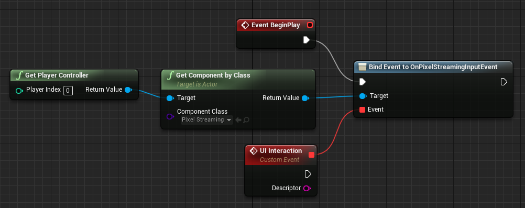Click Event BeginPlay execution output pin

coord(307,40)
